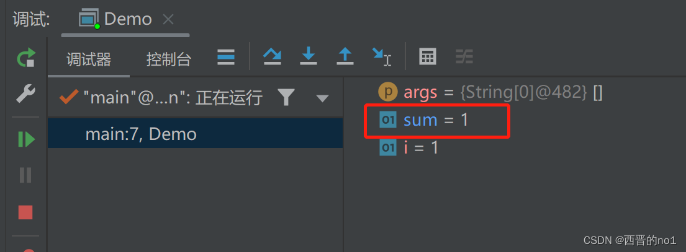Image resolution: width=686 pixels, height=252 pixels.
Task: Step into the method
Action: click(x=309, y=57)
